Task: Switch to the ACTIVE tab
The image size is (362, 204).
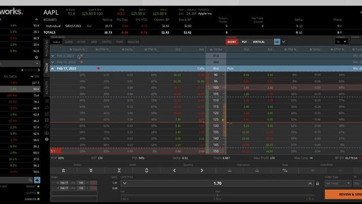Action: [81, 42]
